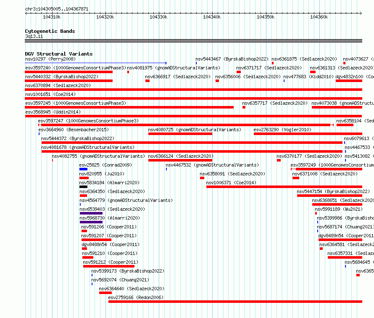Open variant nsv5444372 (ByrskaBishop2022)
This screenshot has height=318, width=374.
(78, 138)
